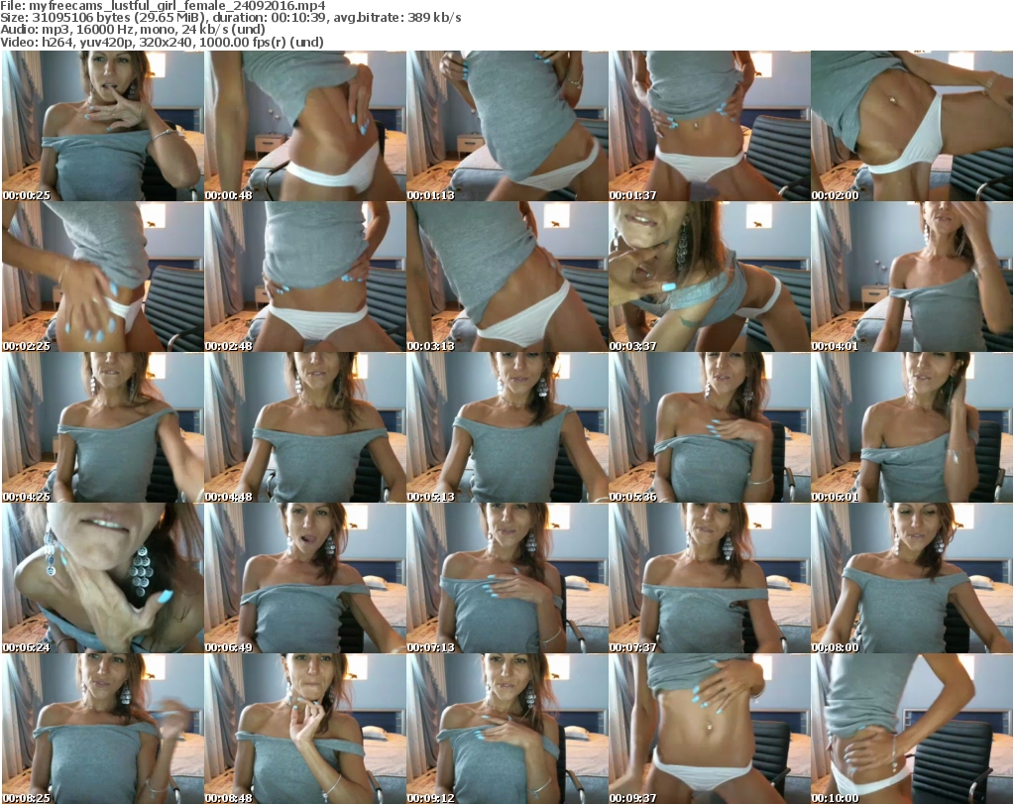Choose the frame labeled 00:01:37
The height and width of the screenshot is (804, 1015).
tap(709, 126)
